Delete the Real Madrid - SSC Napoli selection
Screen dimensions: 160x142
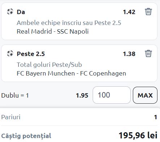click(x=148, y=12)
